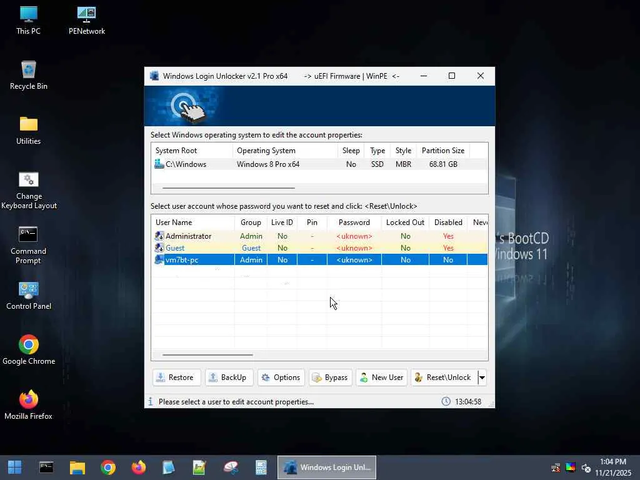
Task: Open PENetwork desktop icon
Action: [x=86, y=21]
